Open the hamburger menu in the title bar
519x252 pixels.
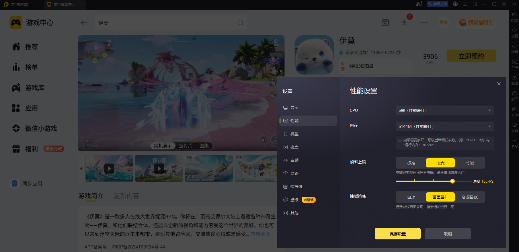(465, 4)
